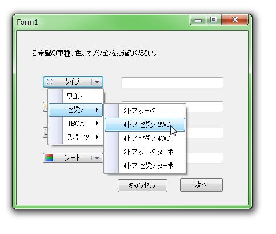Select ワゴン from the type menu
The height and width of the screenshot is (234, 276).
75,96
